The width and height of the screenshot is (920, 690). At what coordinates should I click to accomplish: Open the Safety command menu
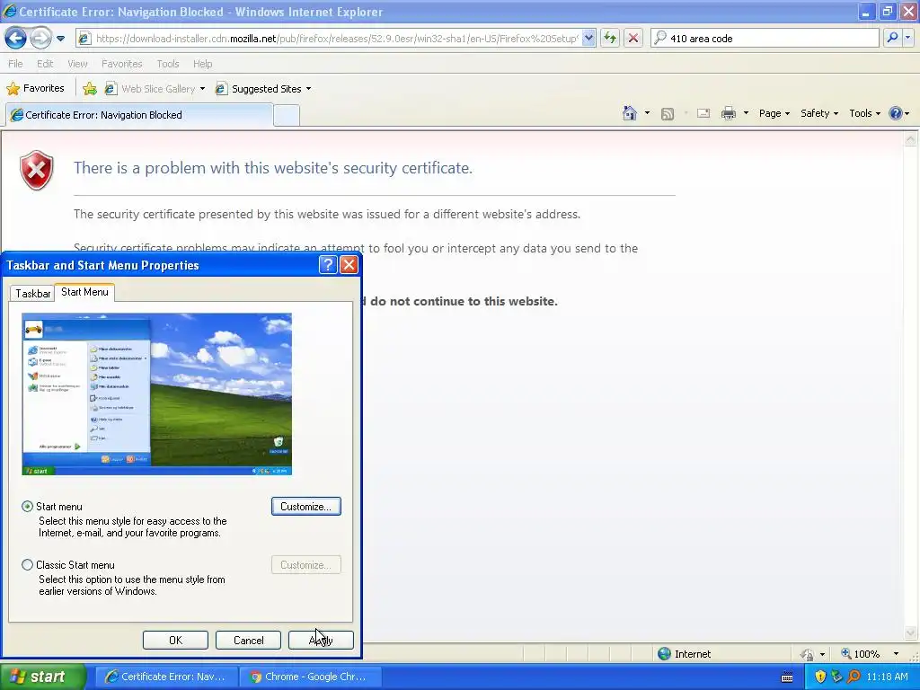click(819, 113)
